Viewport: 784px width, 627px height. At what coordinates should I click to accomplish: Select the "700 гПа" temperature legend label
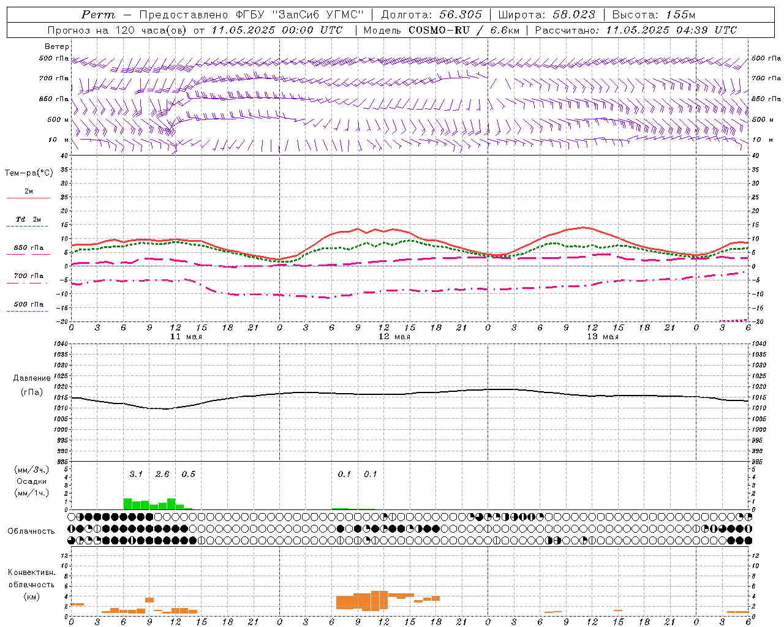pos(29,276)
